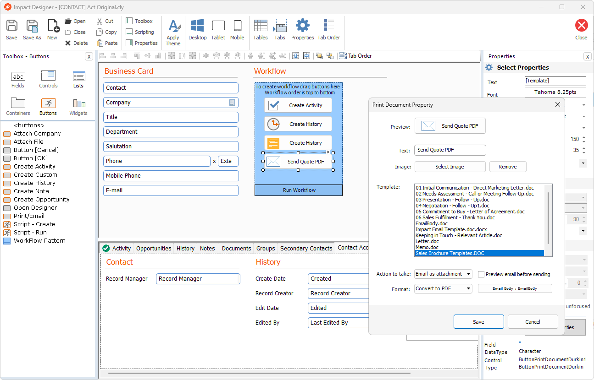Open the Secondary Contacts tab
Screen dimensions: 594x380
(306, 248)
